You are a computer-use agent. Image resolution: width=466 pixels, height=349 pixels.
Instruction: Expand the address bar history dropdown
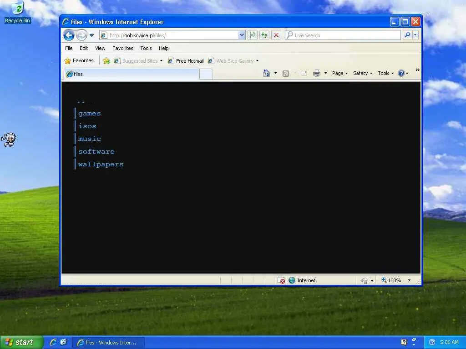(x=242, y=35)
